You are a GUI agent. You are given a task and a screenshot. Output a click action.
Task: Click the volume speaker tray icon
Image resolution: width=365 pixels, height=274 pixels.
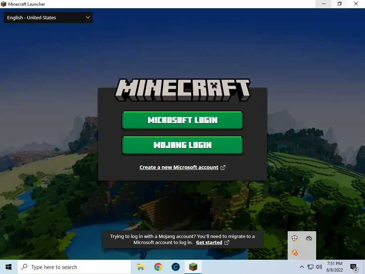click(319, 267)
